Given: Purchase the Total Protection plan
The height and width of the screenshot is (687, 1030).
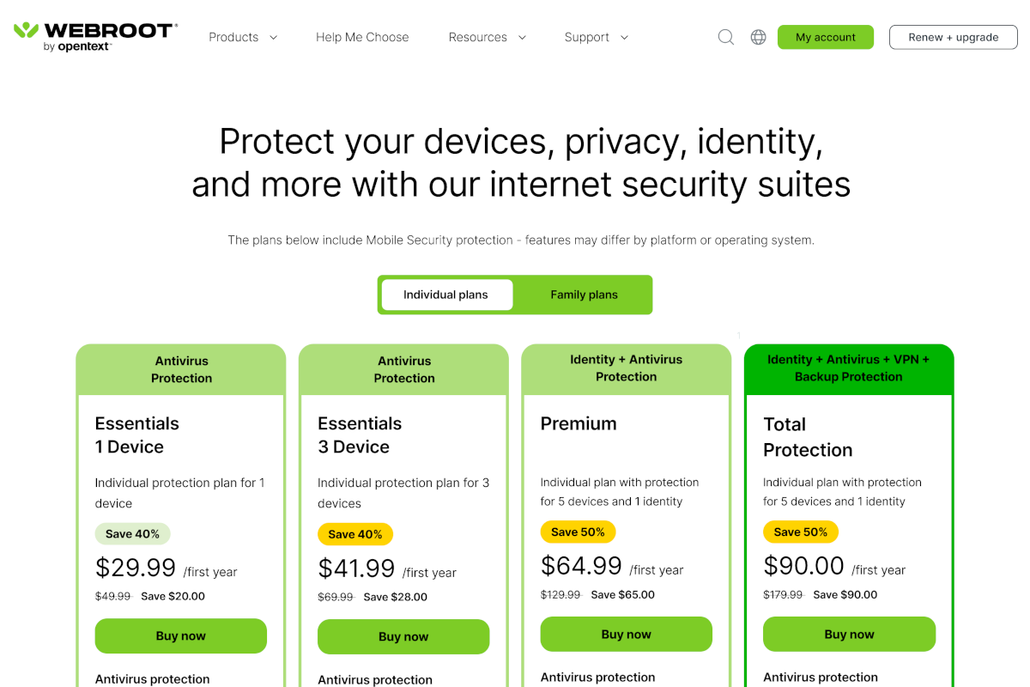Looking at the screenshot, I should coord(848,634).
